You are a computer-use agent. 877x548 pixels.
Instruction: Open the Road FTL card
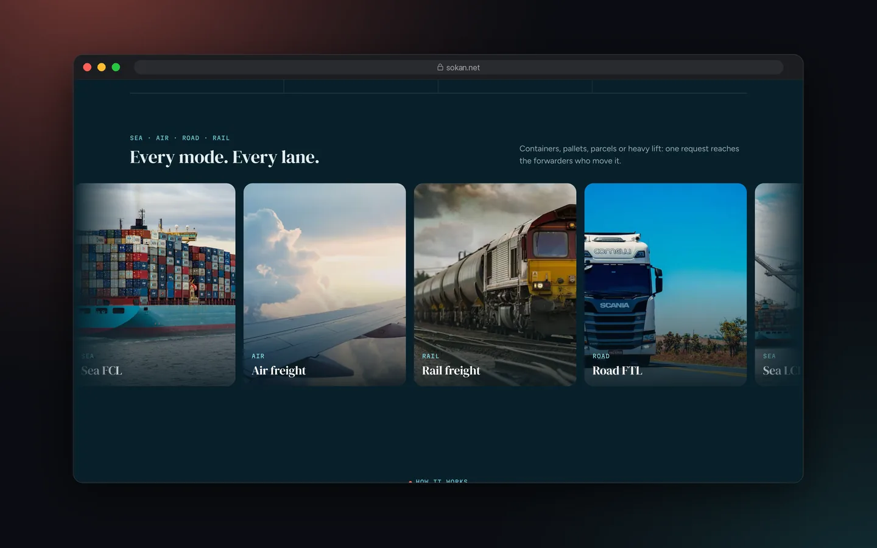pos(666,284)
